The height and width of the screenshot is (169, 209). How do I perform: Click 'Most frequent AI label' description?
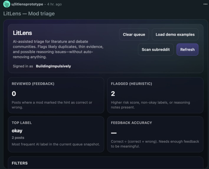(x=56, y=144)
